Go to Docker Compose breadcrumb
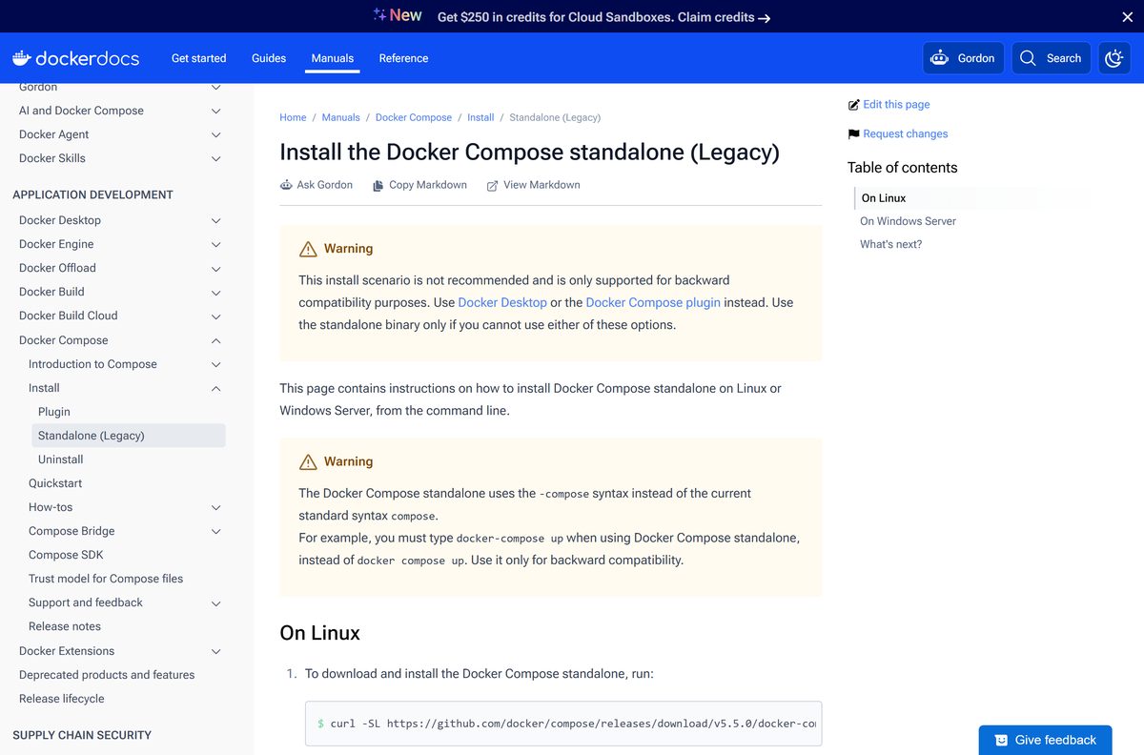Image resolution: width=1144 pixels, height=755 pixels. point(414,117)
